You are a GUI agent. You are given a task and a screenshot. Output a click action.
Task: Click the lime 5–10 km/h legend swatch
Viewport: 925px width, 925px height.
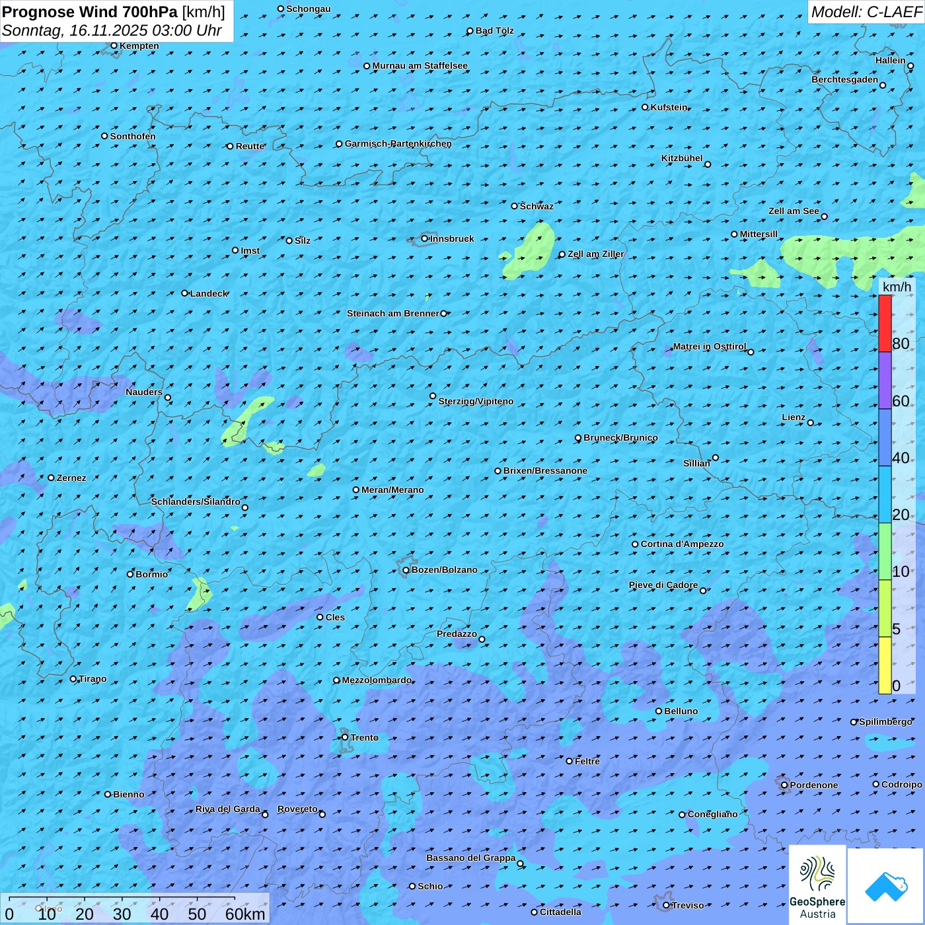tap(885, 609)
